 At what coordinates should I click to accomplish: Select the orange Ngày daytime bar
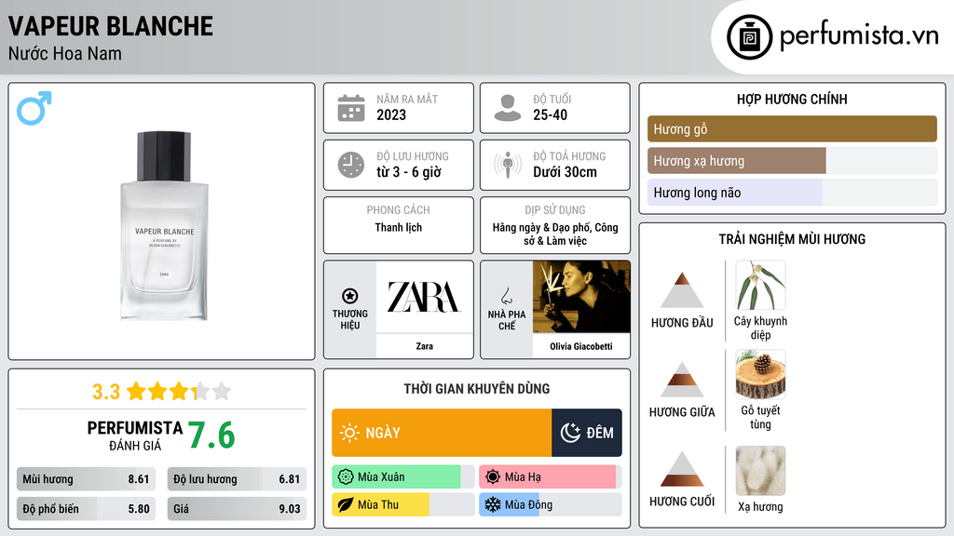442,433
